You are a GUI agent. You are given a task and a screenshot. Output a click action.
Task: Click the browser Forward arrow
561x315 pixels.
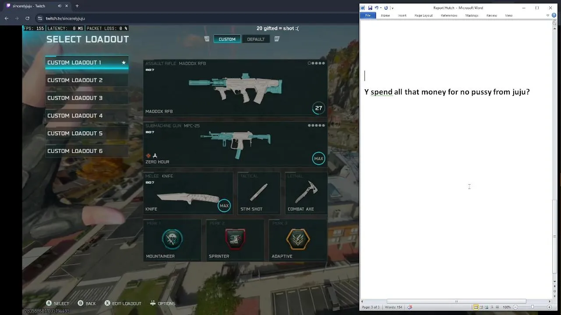[x=17, y=18]
